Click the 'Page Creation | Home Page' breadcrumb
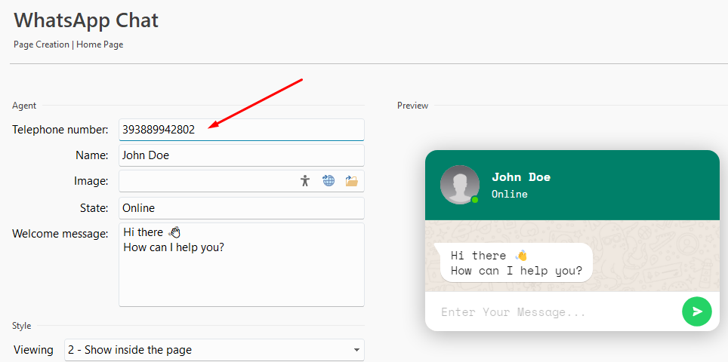Screen dimensions: 728x362 68,44
